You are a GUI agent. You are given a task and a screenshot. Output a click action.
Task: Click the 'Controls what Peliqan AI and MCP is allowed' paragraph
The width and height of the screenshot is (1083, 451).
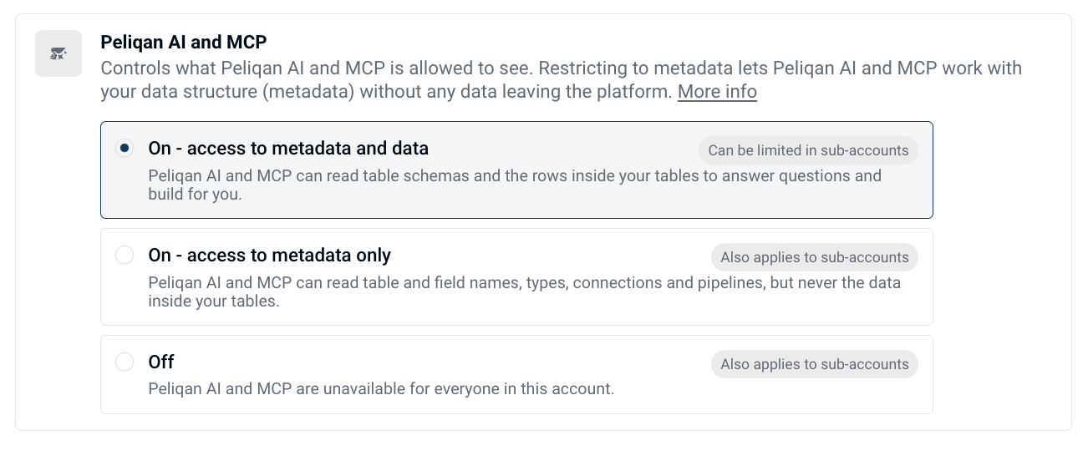point(561,80)
